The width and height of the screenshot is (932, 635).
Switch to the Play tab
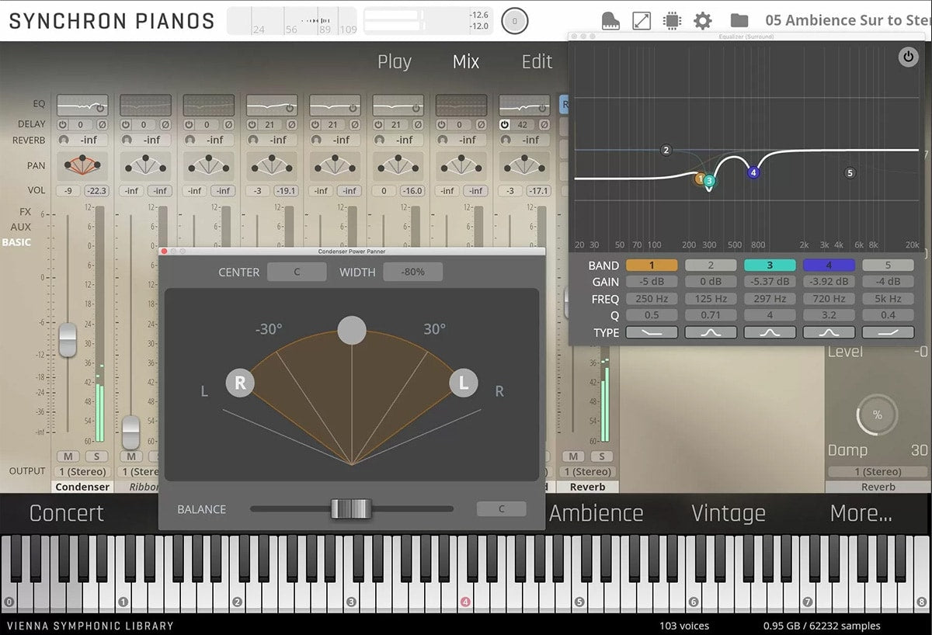[x=394, y=62]
